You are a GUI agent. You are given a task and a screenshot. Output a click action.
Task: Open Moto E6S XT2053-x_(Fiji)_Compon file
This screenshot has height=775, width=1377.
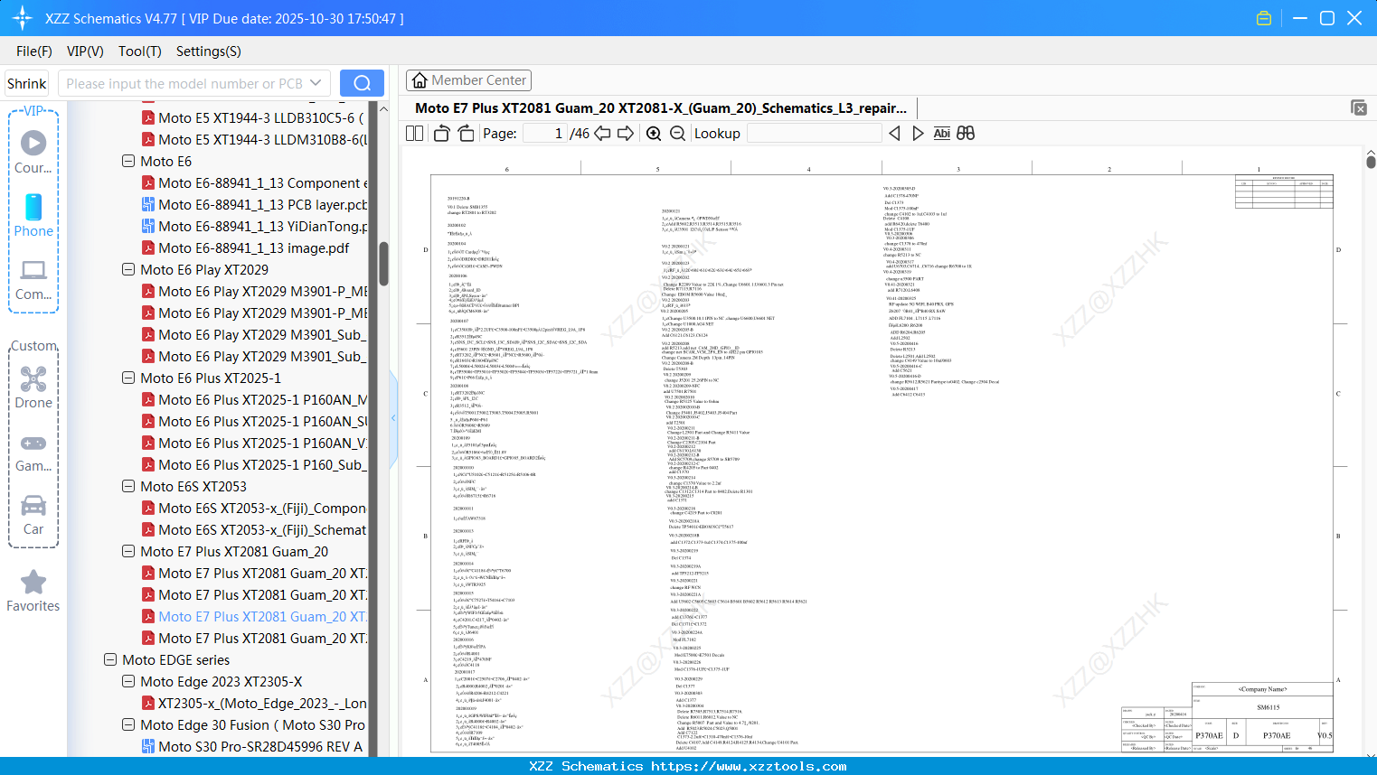tap(254, 509)
